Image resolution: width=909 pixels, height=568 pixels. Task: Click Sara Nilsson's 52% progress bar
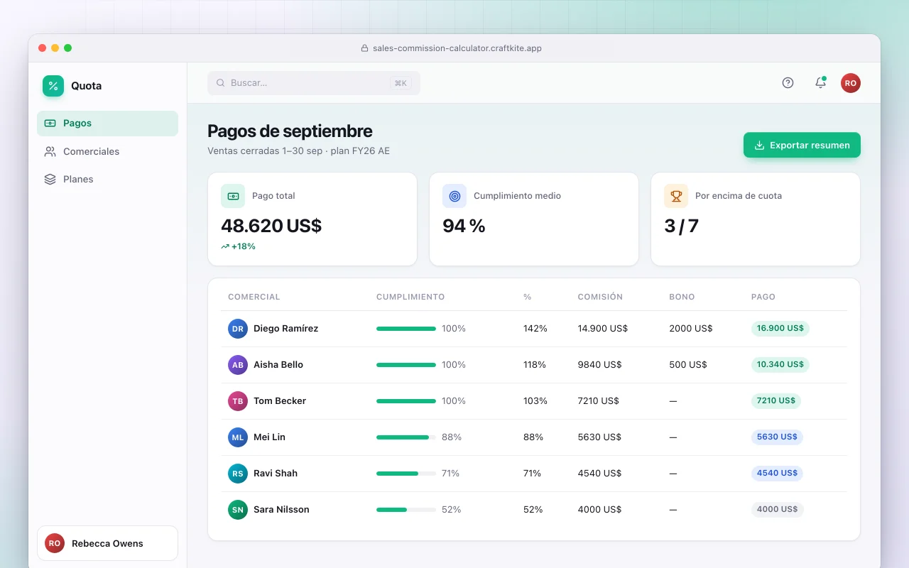(406, 510)
